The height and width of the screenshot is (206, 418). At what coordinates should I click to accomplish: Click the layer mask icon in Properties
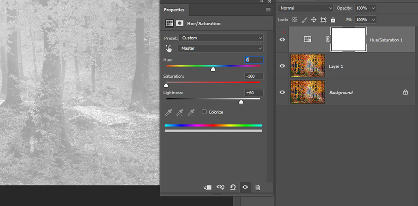click(179, 23)
